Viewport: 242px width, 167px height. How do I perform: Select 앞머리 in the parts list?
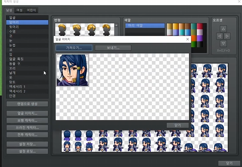point(27,22)
